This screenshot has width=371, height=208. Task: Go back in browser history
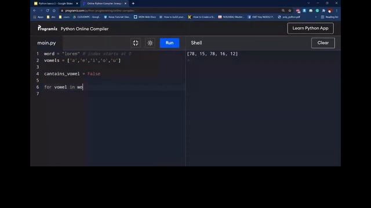[35, 10]
